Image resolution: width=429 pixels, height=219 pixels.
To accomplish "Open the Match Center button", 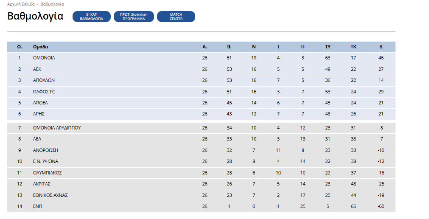I will [x=176, y=17].
